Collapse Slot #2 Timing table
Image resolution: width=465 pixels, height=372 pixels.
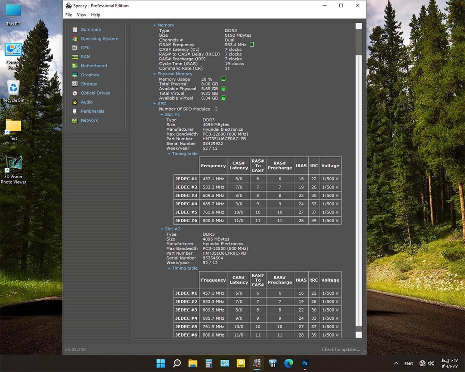[x=169, y=268]
